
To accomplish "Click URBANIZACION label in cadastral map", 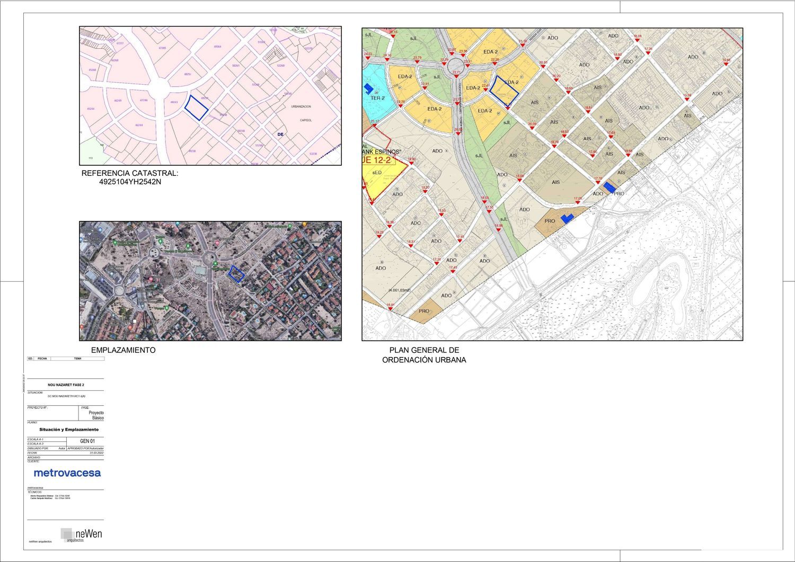I will pyautogui.click(x=301, y=106).
